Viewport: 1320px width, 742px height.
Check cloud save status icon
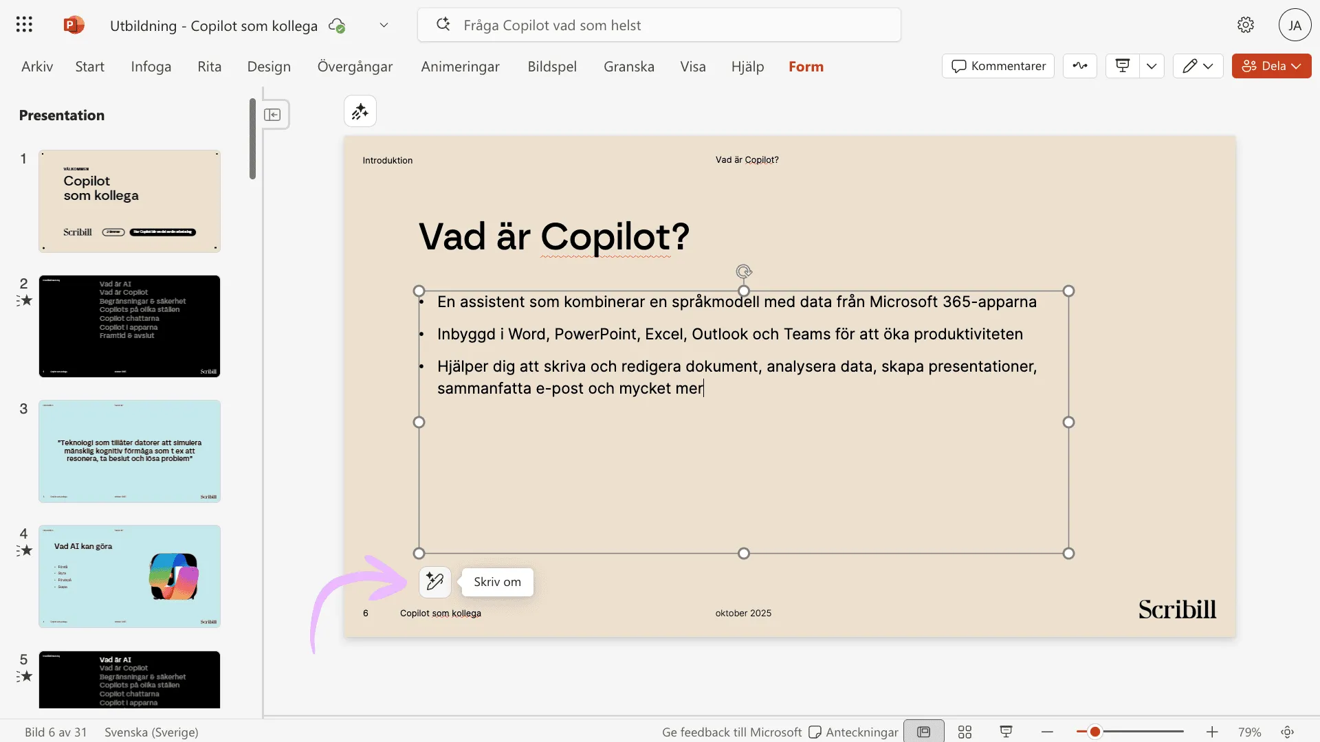coord(337,25)
